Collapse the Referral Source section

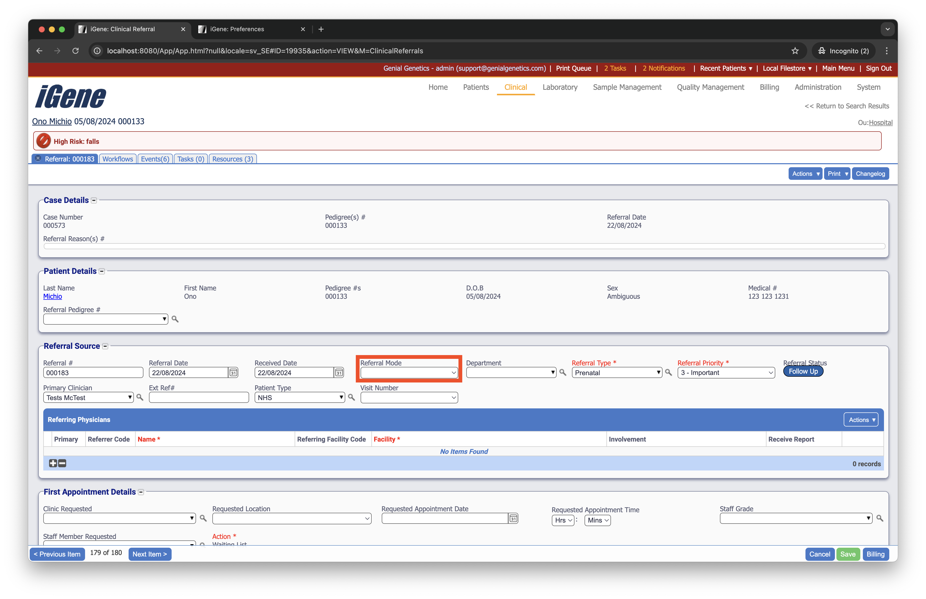105,346
